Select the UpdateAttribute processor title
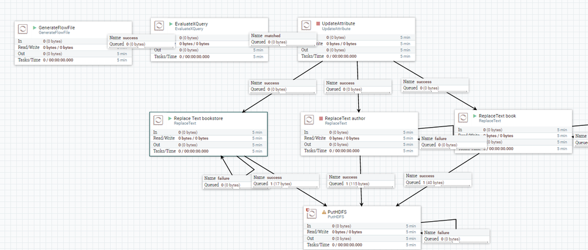The width and height of the screenshot is (588, 250). [x=338, y=24]
